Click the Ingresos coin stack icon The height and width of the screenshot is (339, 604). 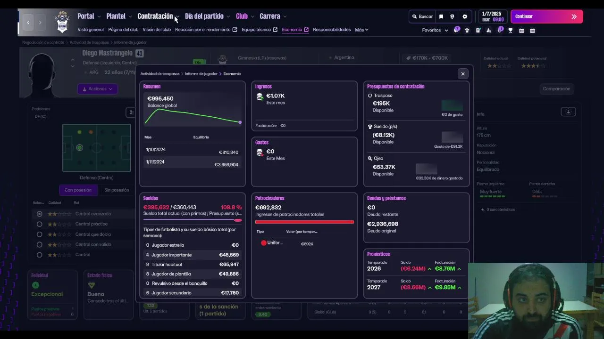(260, 97)
